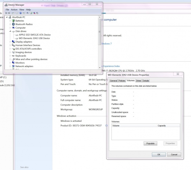Select the WD Elements 1042 USB Device

[34, 38]
